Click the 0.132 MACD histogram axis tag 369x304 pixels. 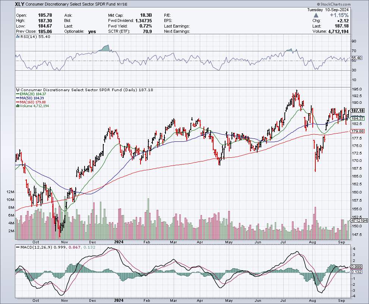[356, 272]
